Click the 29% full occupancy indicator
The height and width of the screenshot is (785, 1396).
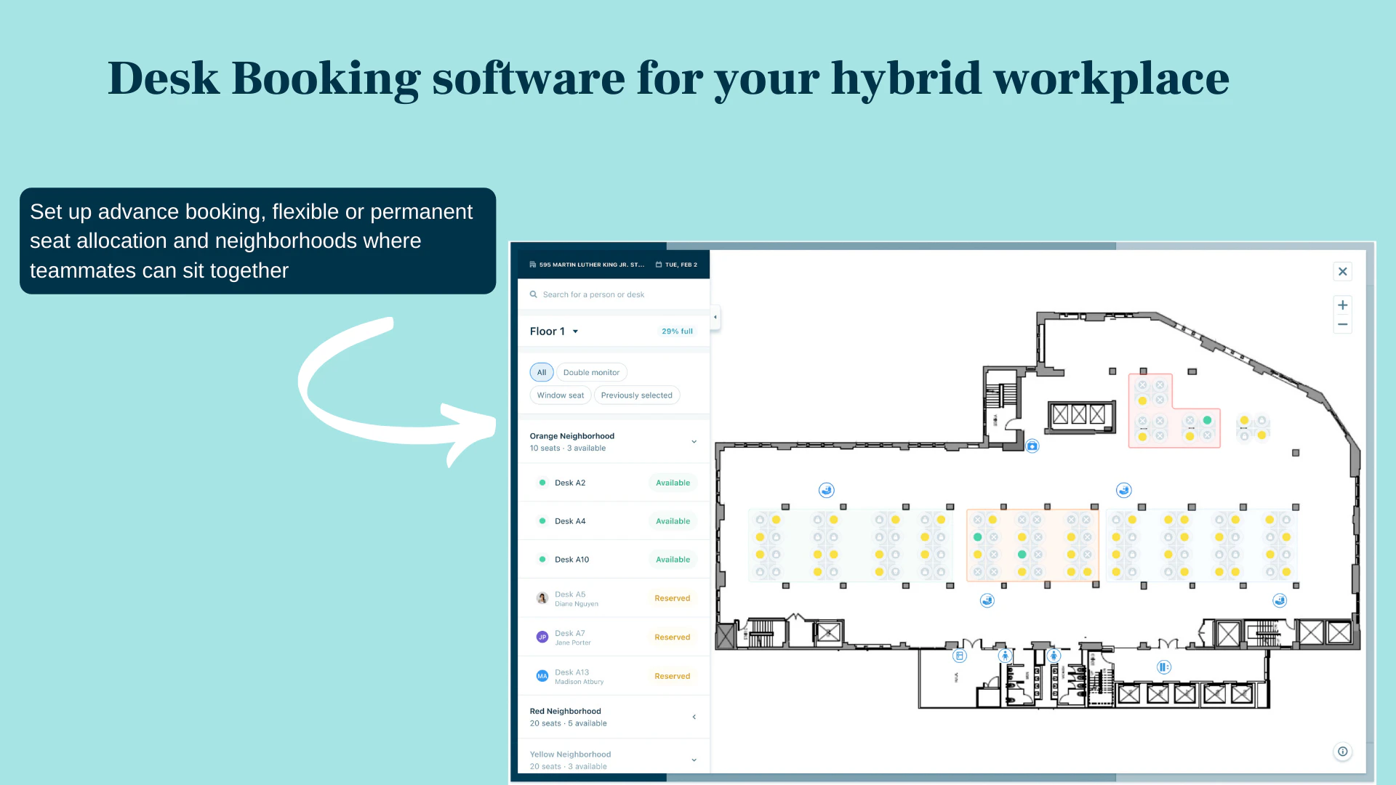(x=676, y=331)
